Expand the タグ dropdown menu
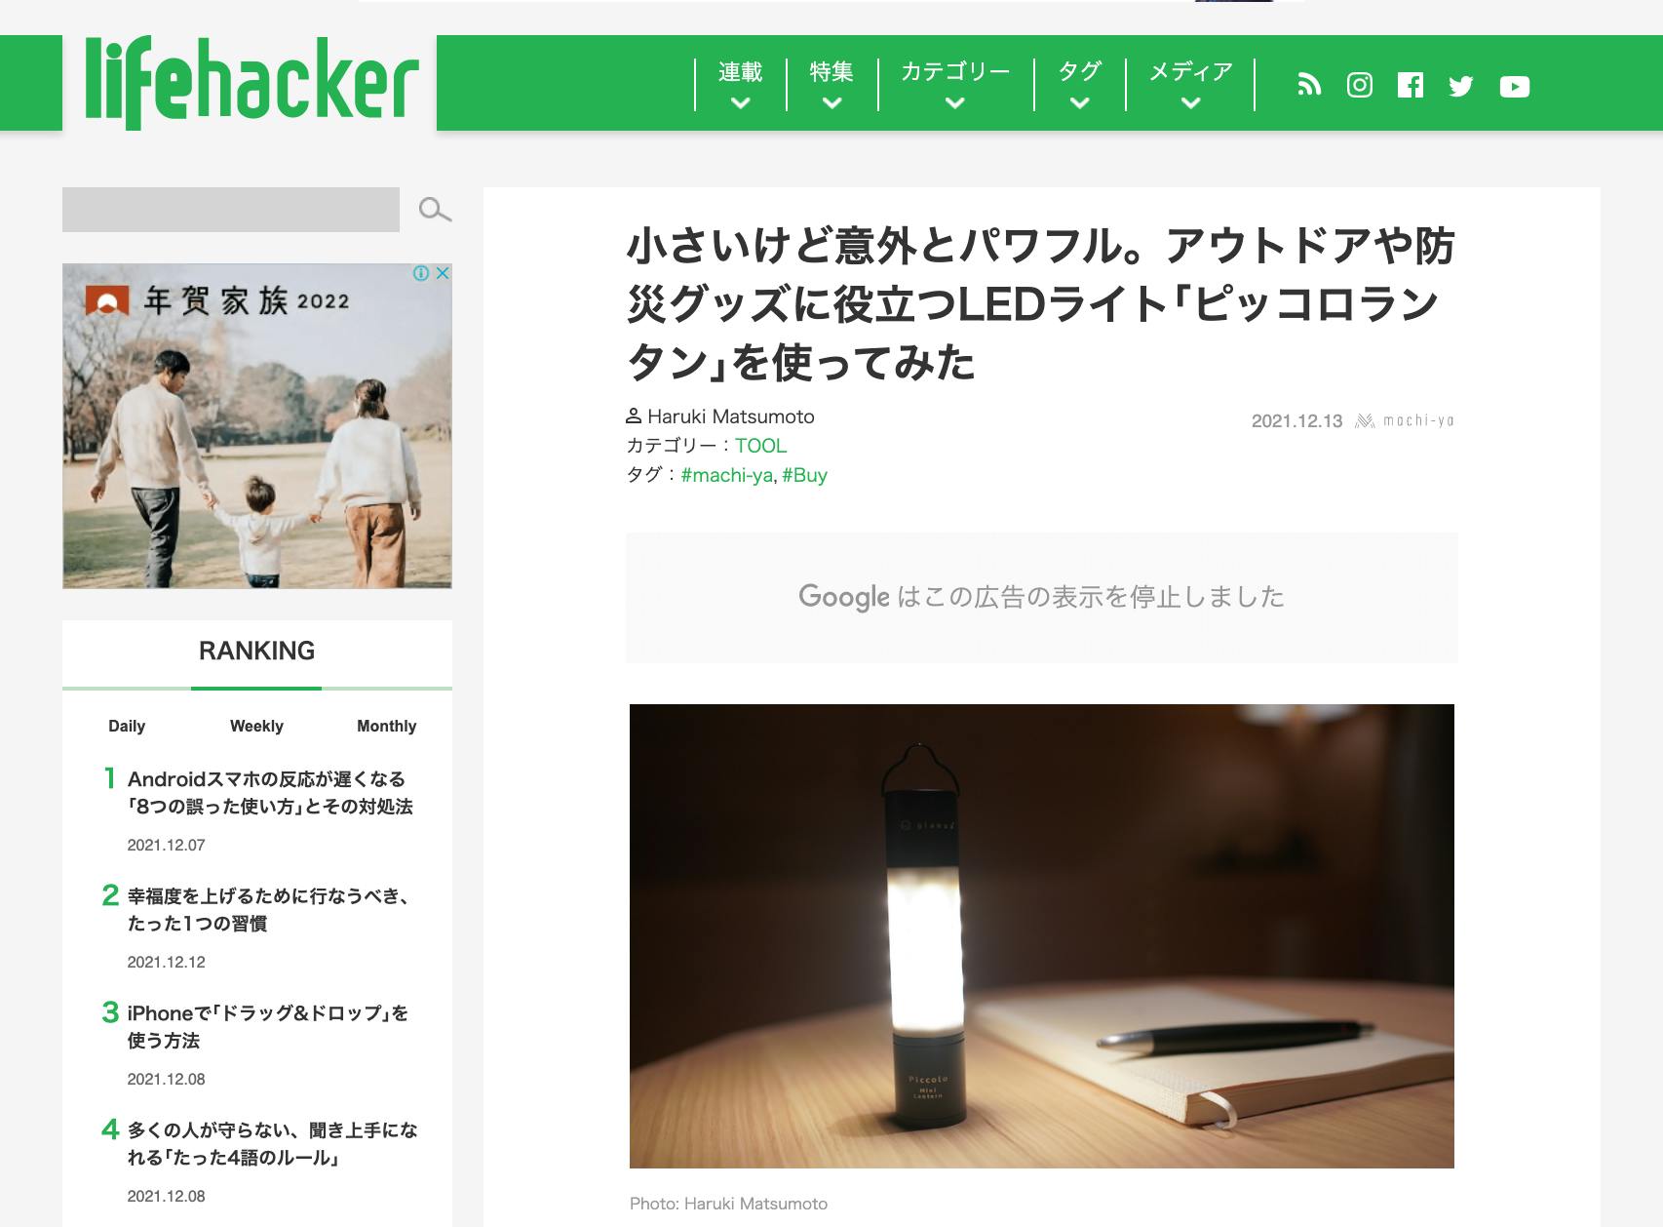Viewport: 1663px width, 1227px height. 1079,85
